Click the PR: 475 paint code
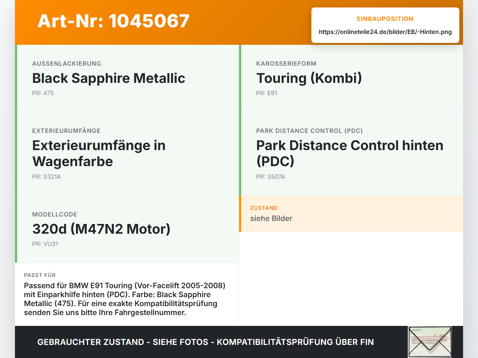478x358 pixels. click(43, 93)
